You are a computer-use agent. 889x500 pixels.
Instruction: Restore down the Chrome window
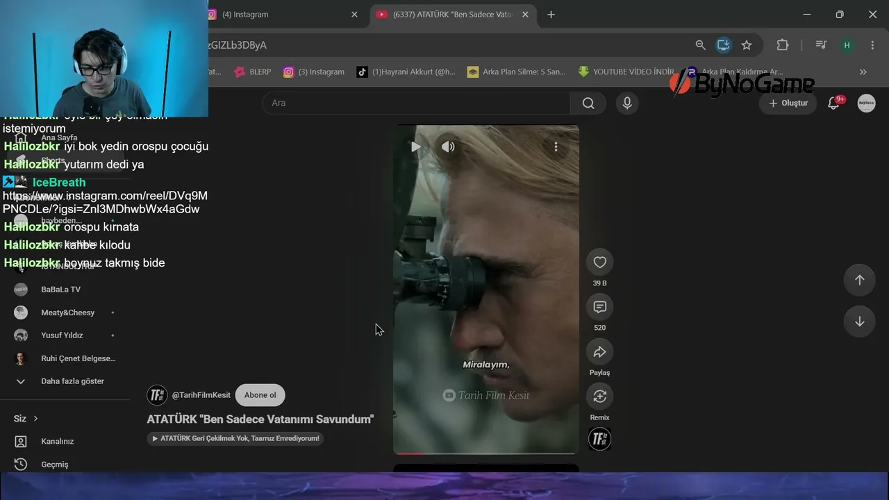coord(840,15)
